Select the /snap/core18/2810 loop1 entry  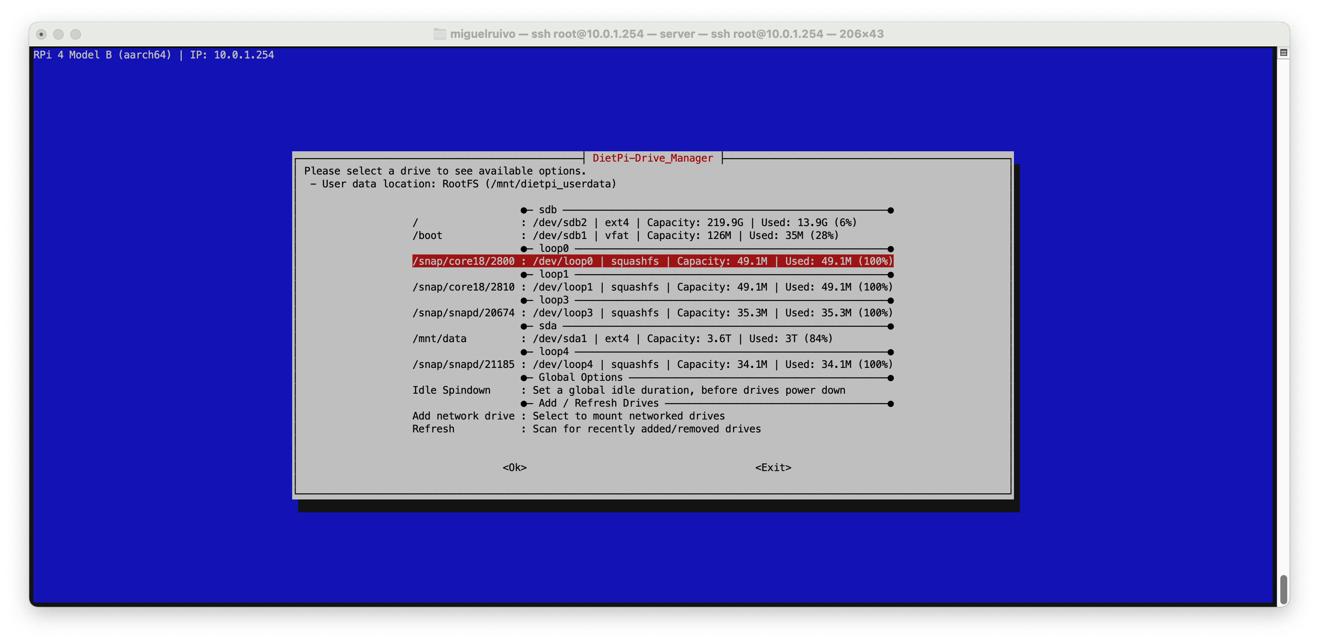point(653,287)
